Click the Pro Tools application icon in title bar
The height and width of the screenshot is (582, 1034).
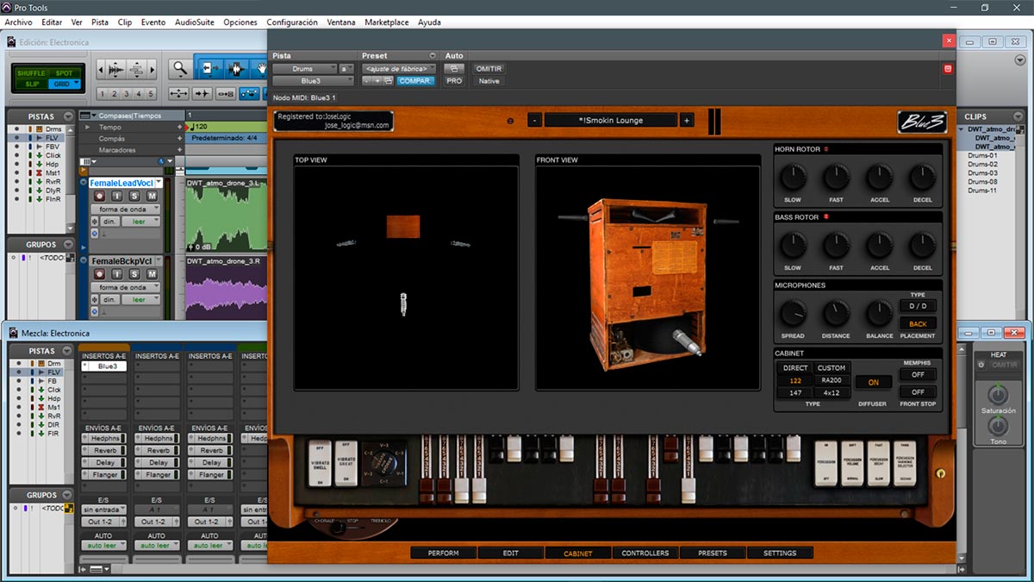8,8
